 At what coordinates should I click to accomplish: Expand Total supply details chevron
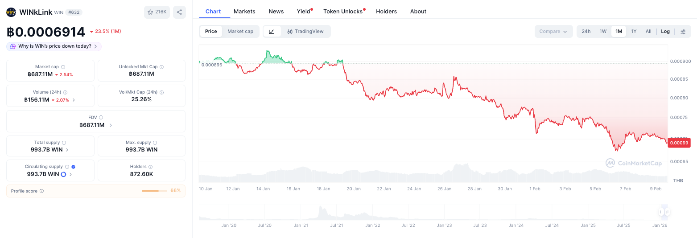point(67,150)
